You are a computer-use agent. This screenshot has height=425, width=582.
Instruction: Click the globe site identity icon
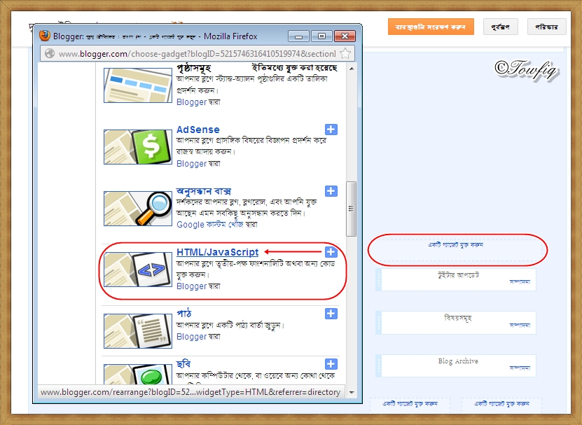(49, 53)
